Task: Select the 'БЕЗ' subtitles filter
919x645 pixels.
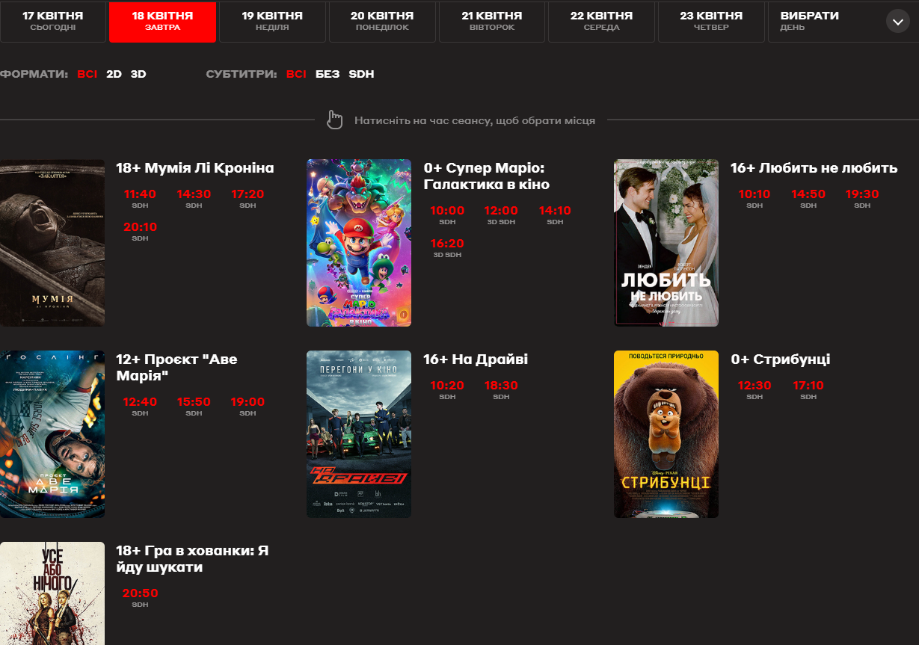Action: click(328, 74)
